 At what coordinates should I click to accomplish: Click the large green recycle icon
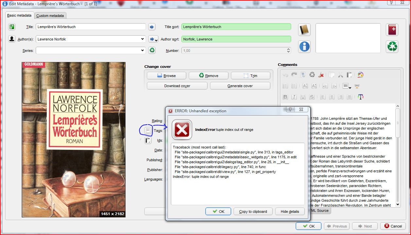pos(392,47)
